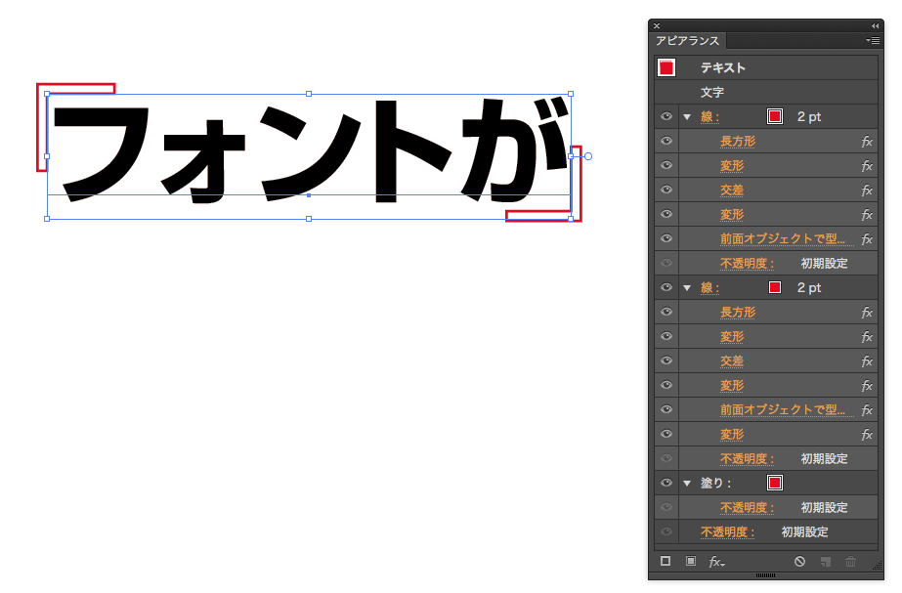Viewport: 902px width, 593px height.
Task: Toggle eye icon for the 塗り fill row
Action: coord(666,484)
